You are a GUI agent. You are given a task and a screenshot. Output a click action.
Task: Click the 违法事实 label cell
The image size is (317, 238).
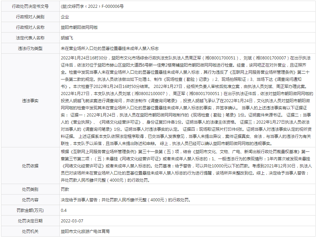click(x=30, y=100)
